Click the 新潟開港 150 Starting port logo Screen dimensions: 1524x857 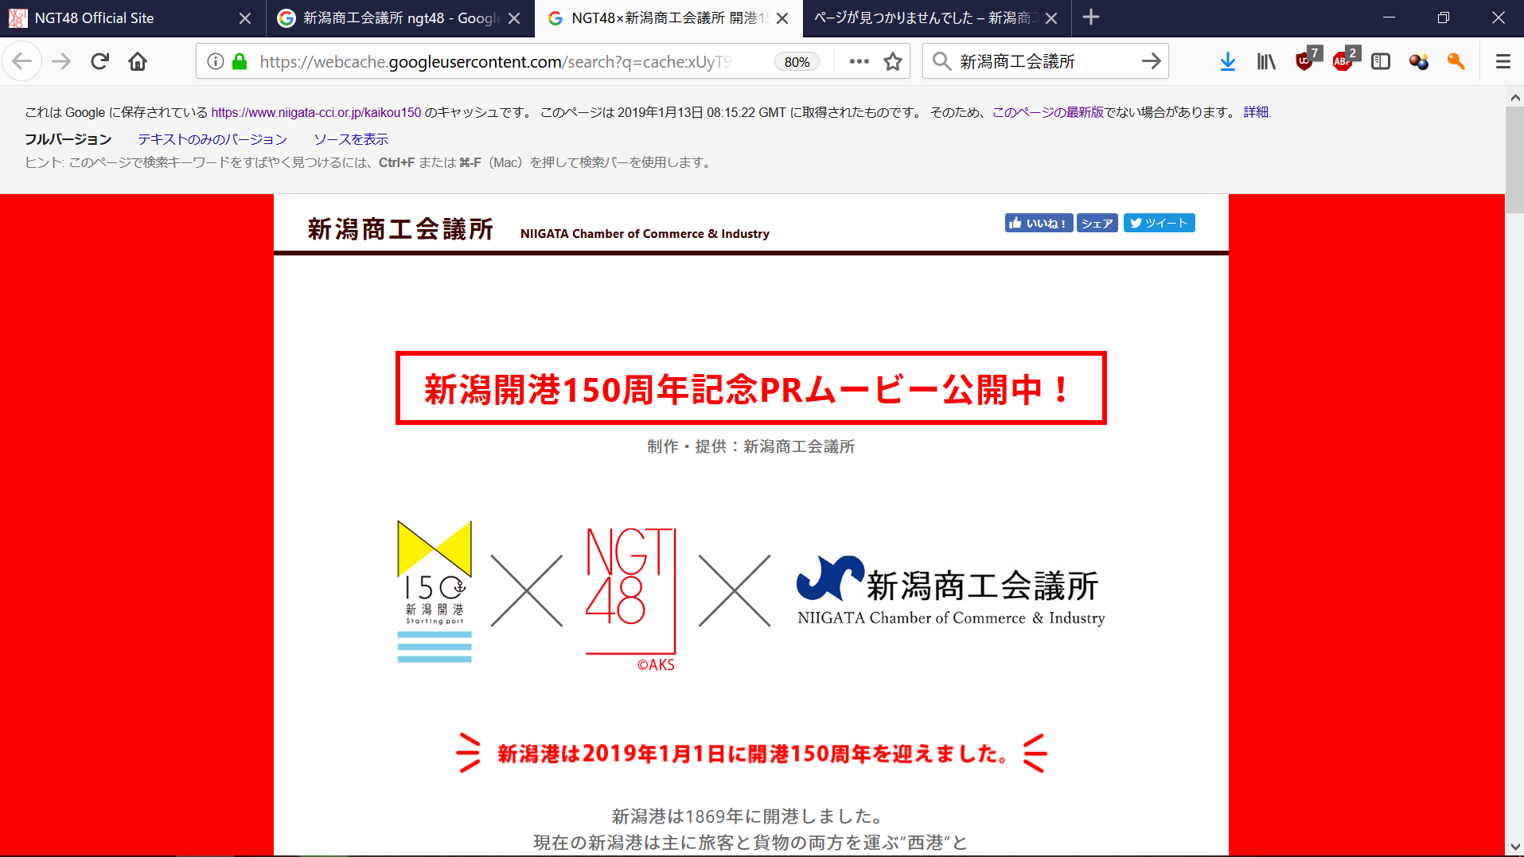(435, 592)
